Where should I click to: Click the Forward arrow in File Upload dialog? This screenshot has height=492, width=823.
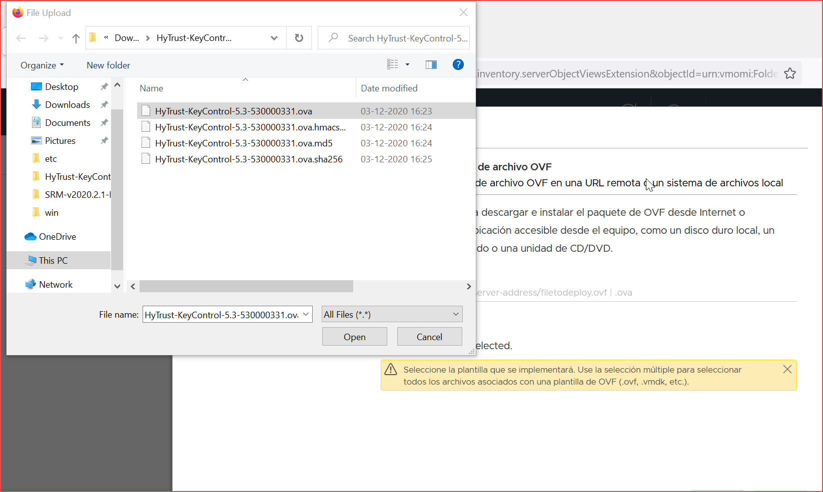click(x=44, y=38)
